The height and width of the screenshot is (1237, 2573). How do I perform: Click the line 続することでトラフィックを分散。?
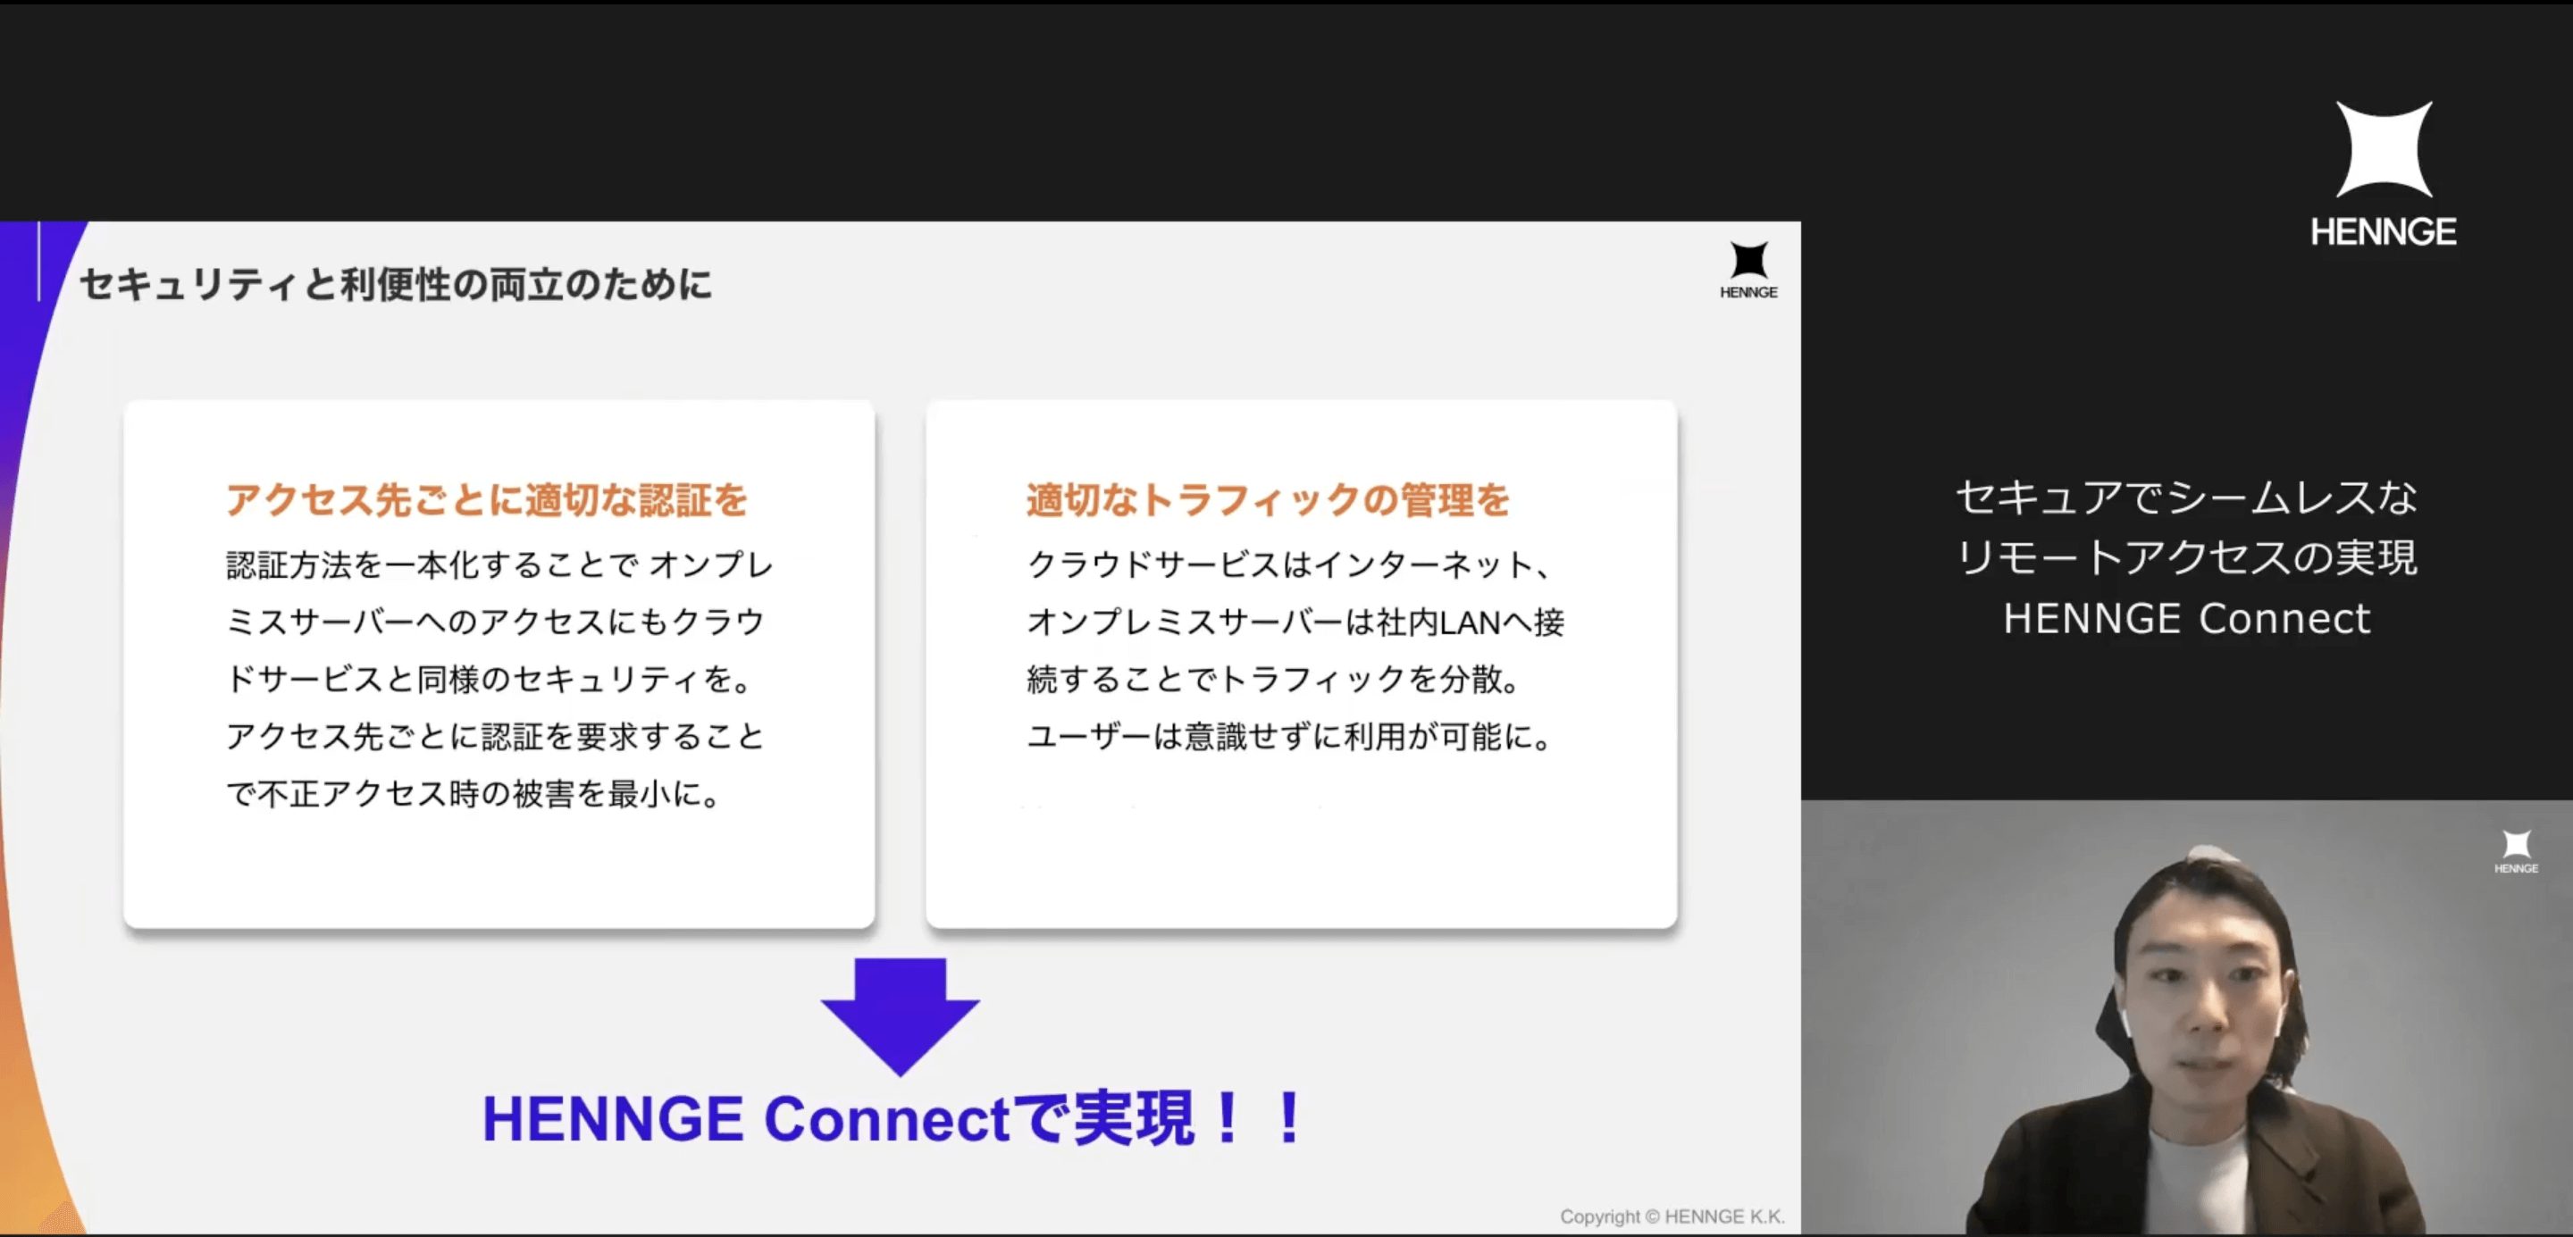click(1275, 679)
